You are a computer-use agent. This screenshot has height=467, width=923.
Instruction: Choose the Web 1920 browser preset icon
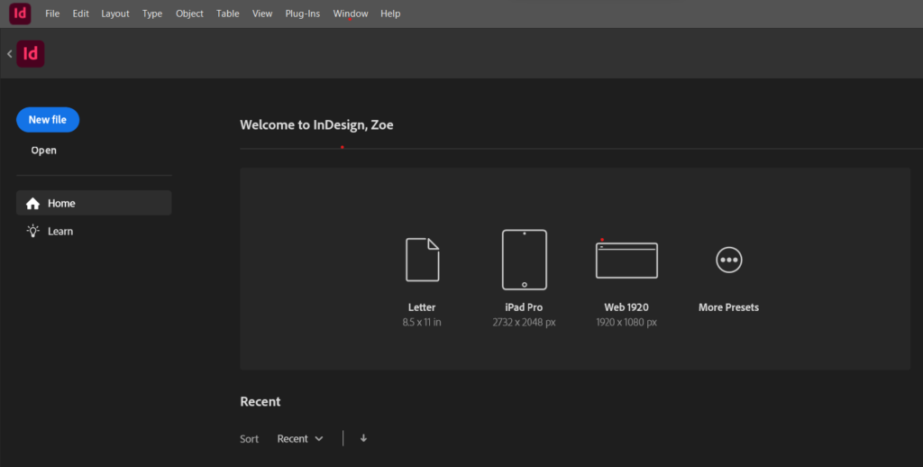(626, 260)
